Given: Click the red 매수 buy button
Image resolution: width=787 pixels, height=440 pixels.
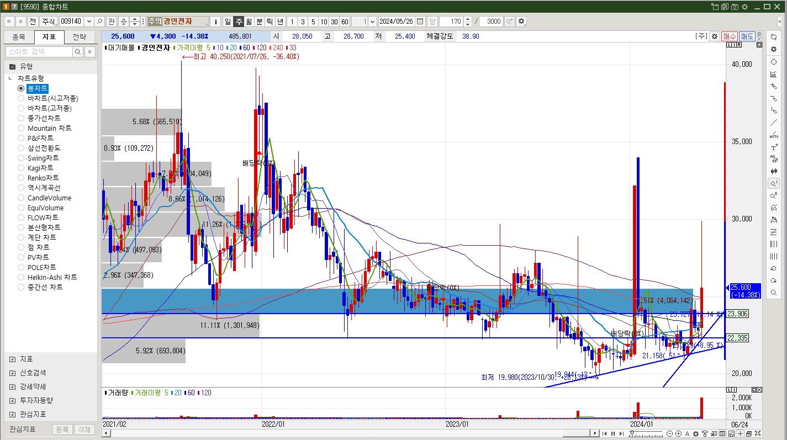Looking at the screenshot, I should (x=729, y=36).
